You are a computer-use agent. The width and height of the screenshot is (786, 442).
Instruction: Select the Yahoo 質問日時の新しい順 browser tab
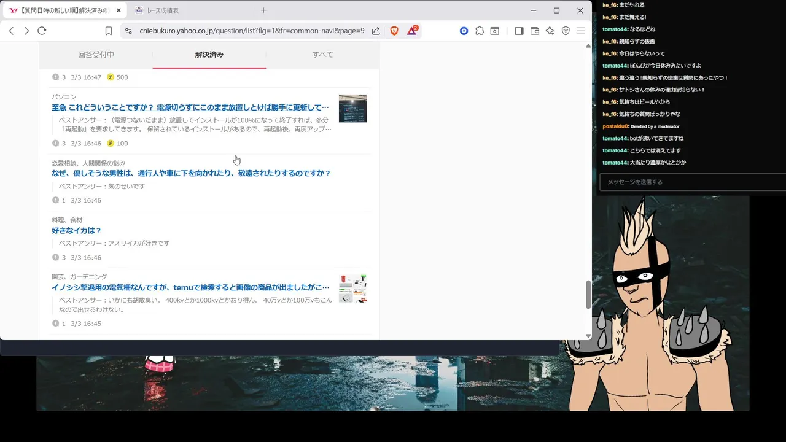pyautogui.click(x=64, y=10)
